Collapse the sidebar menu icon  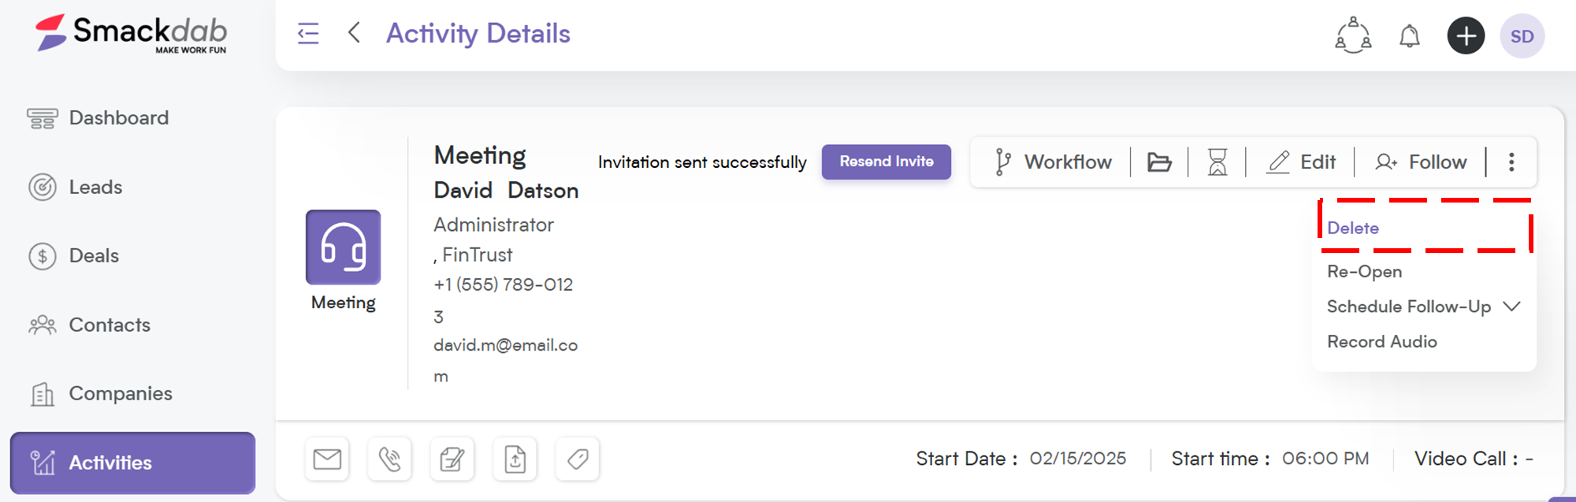click(308, 34)
